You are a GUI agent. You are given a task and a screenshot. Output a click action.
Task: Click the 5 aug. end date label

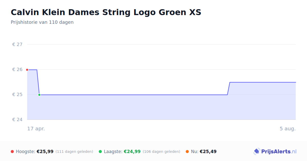coord(288,129)
